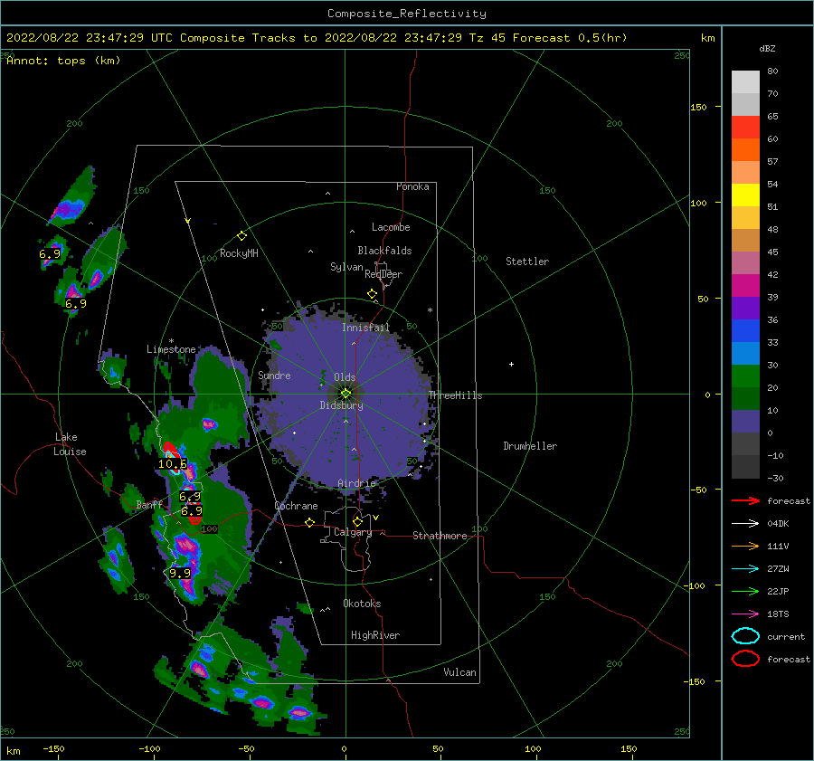Click the 9.9 storm top annotation
814x761 pixels.
[180, 574]
